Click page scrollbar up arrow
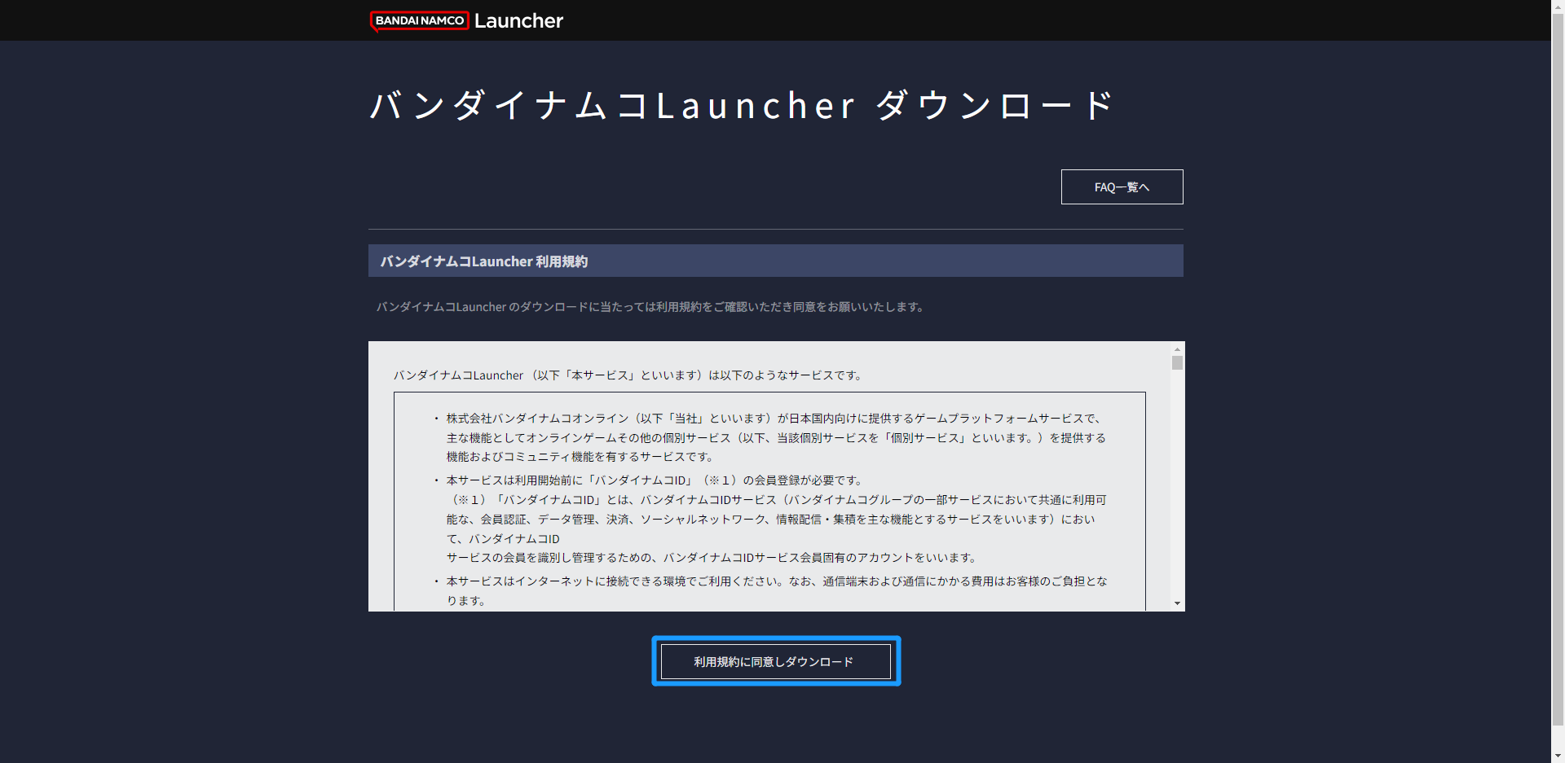The width and height of the screenshot is (1565, 763). [x=1558, y=7]
